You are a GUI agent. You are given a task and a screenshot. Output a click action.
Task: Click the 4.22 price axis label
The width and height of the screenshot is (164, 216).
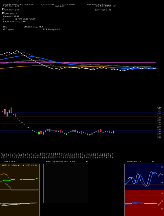click(x=159, y=113)
